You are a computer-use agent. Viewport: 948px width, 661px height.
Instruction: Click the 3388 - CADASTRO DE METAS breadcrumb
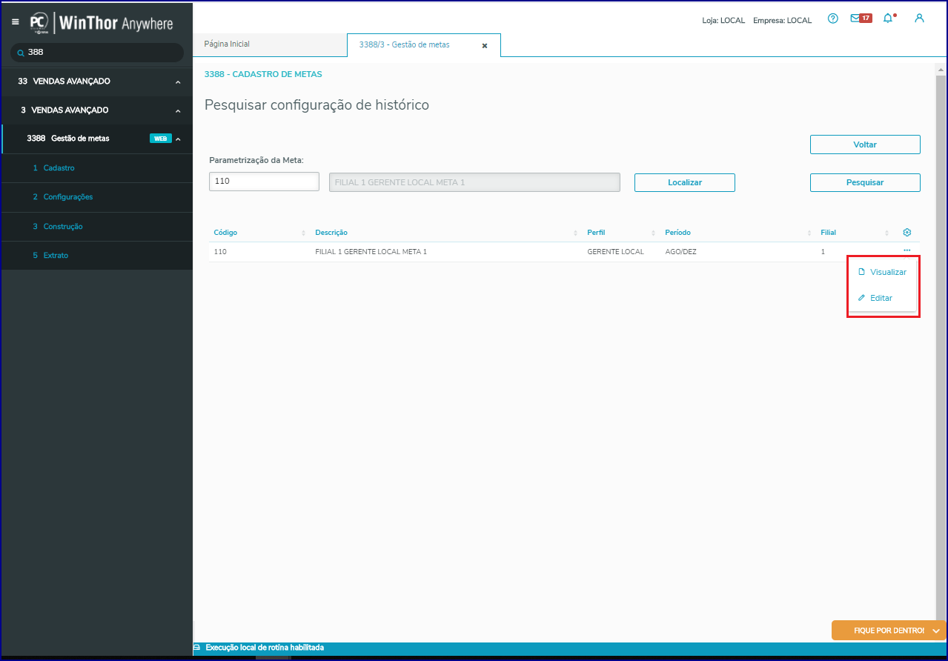263,74
